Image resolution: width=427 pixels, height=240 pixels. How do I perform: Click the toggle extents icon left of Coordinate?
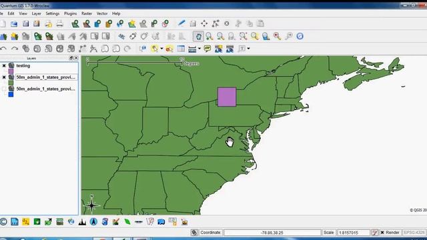[194, 233]
